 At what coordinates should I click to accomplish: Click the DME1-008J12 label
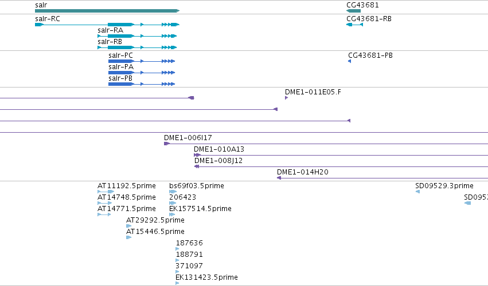218,161
